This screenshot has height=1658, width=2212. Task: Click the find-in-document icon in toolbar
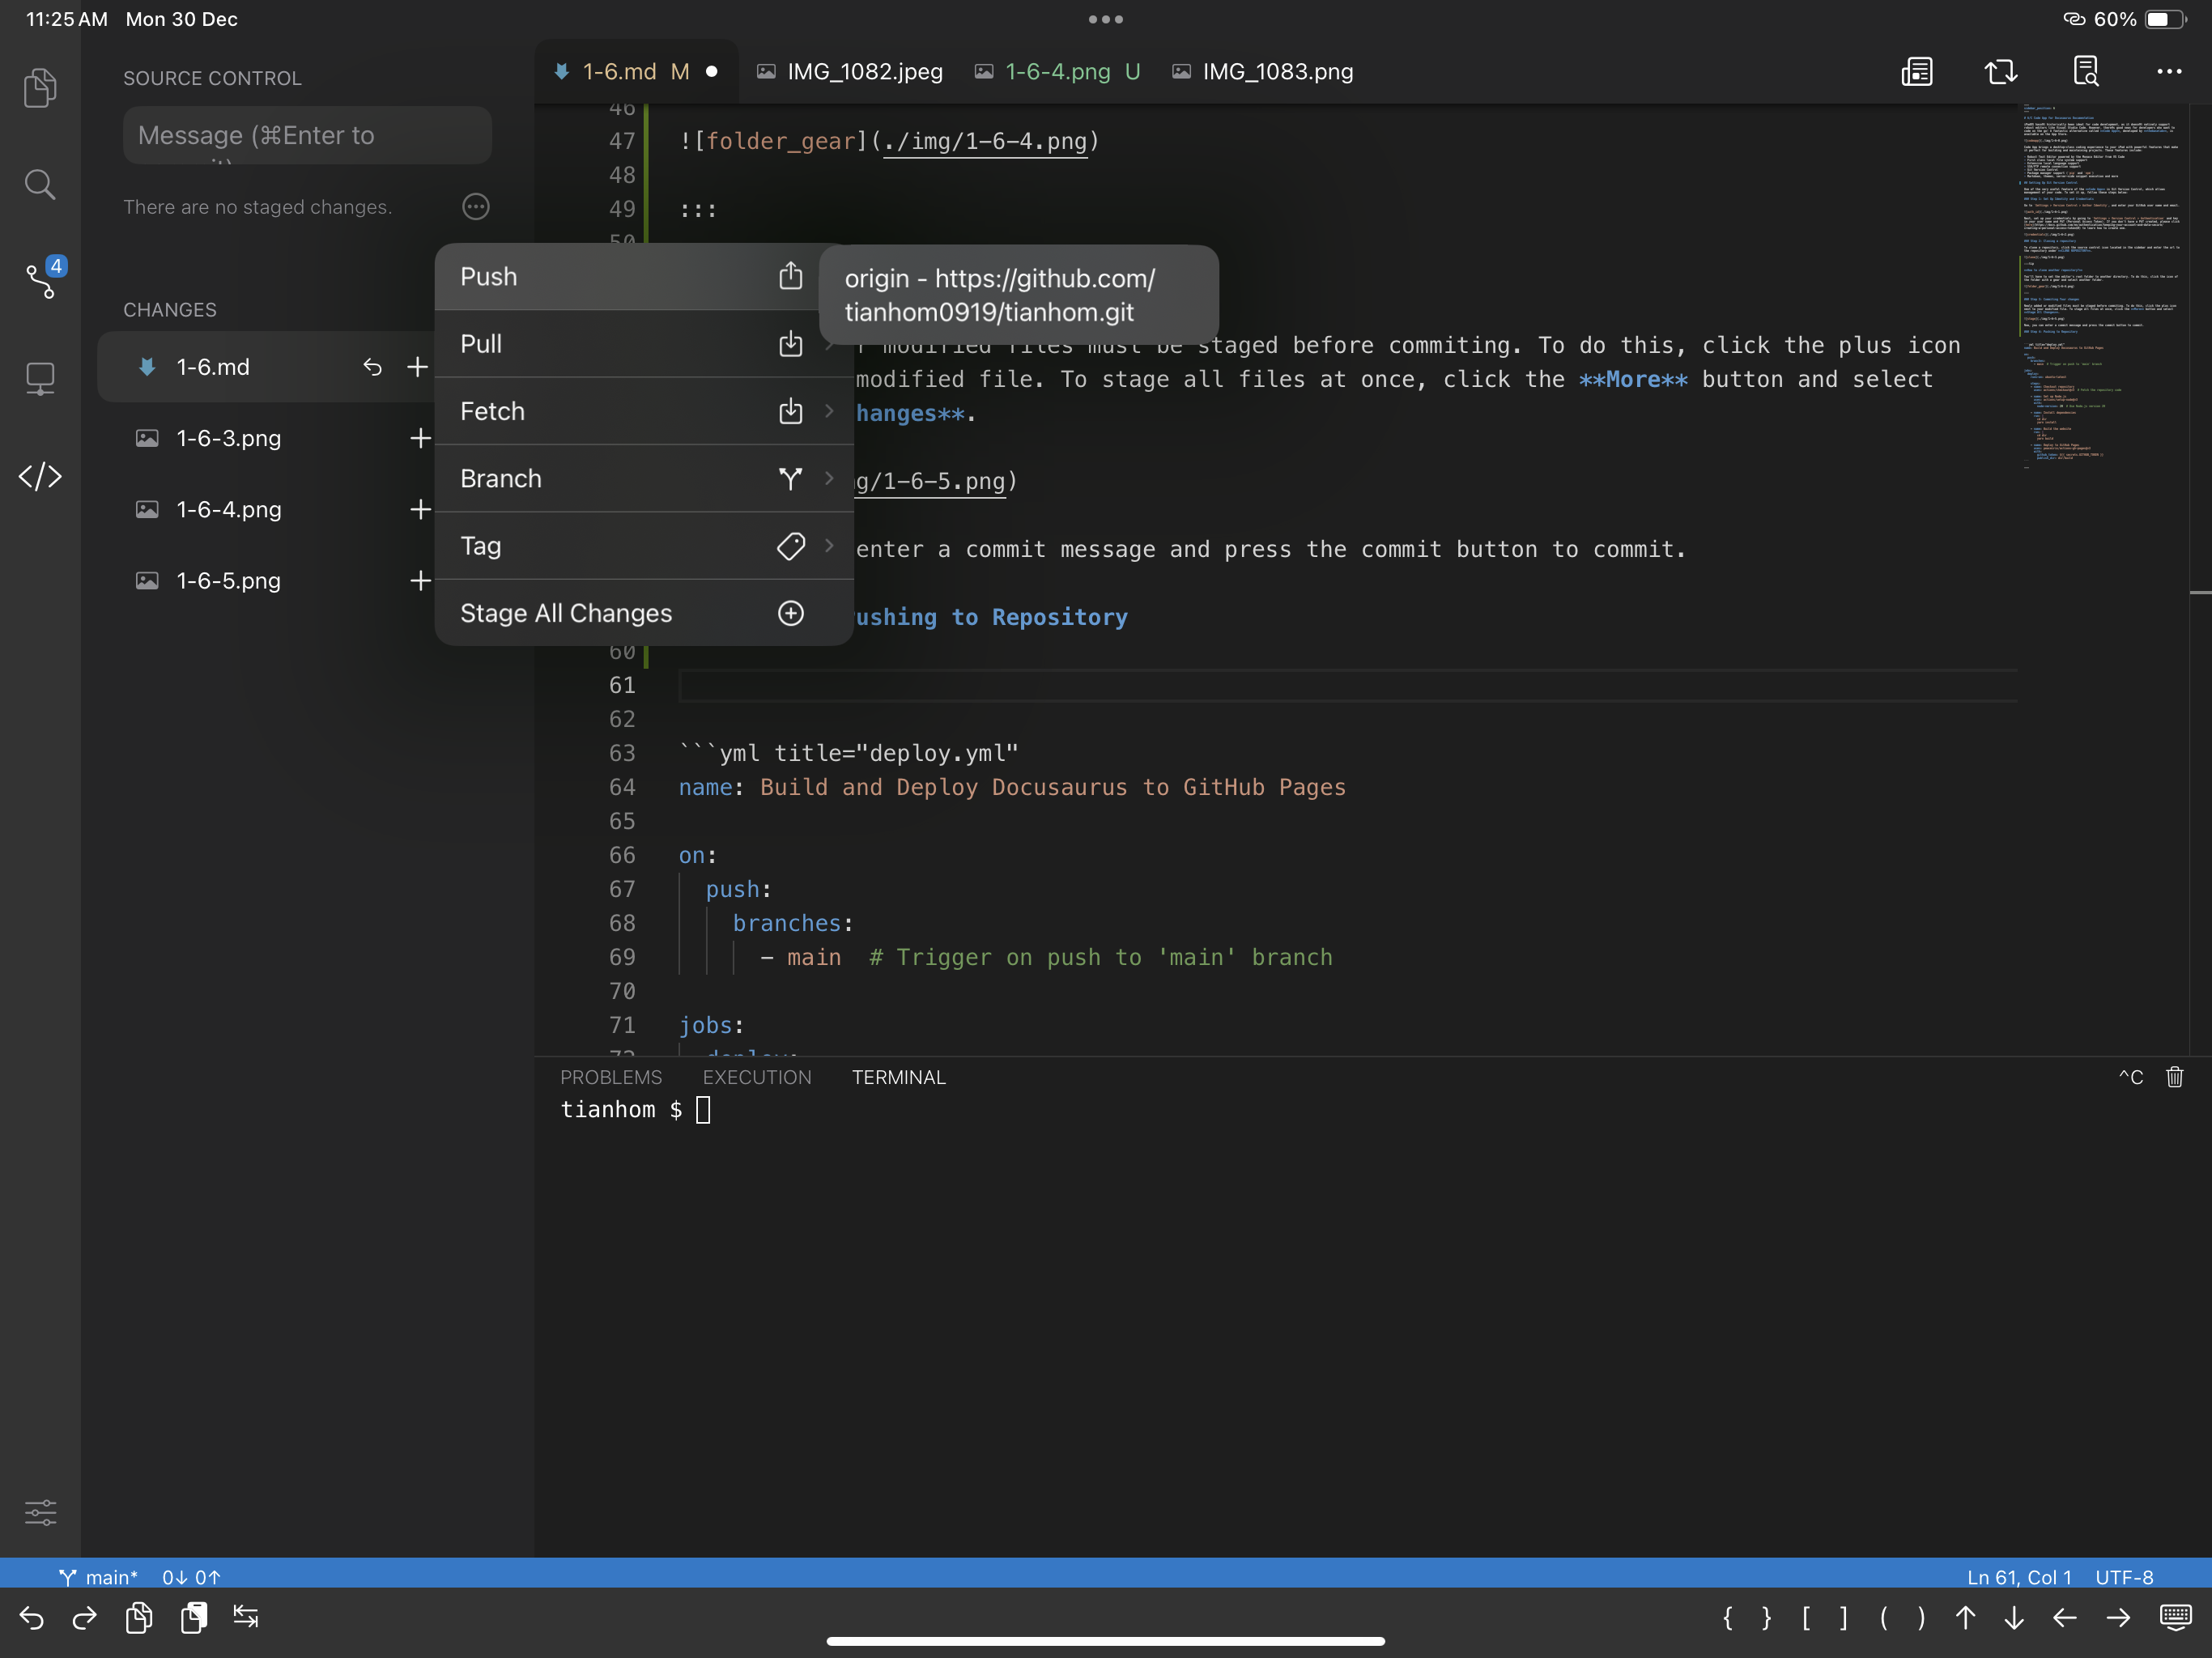(x=2086, y=72)
